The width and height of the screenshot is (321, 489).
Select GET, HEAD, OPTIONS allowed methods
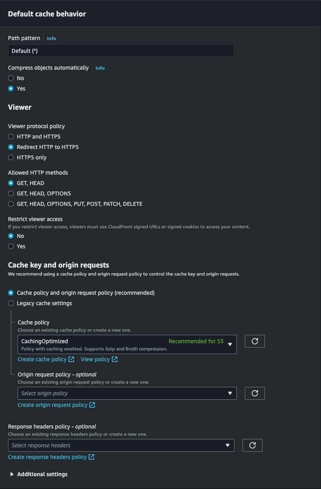click(11, 193)
